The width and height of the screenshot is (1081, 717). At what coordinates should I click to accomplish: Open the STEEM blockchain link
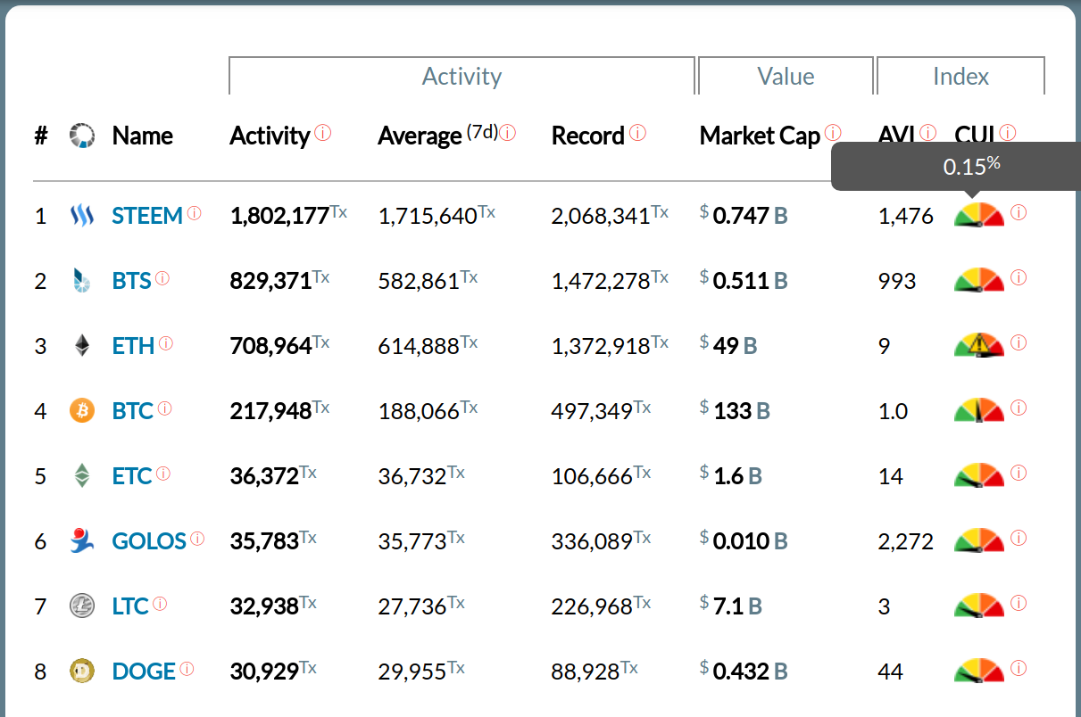[x=147, y=216]
